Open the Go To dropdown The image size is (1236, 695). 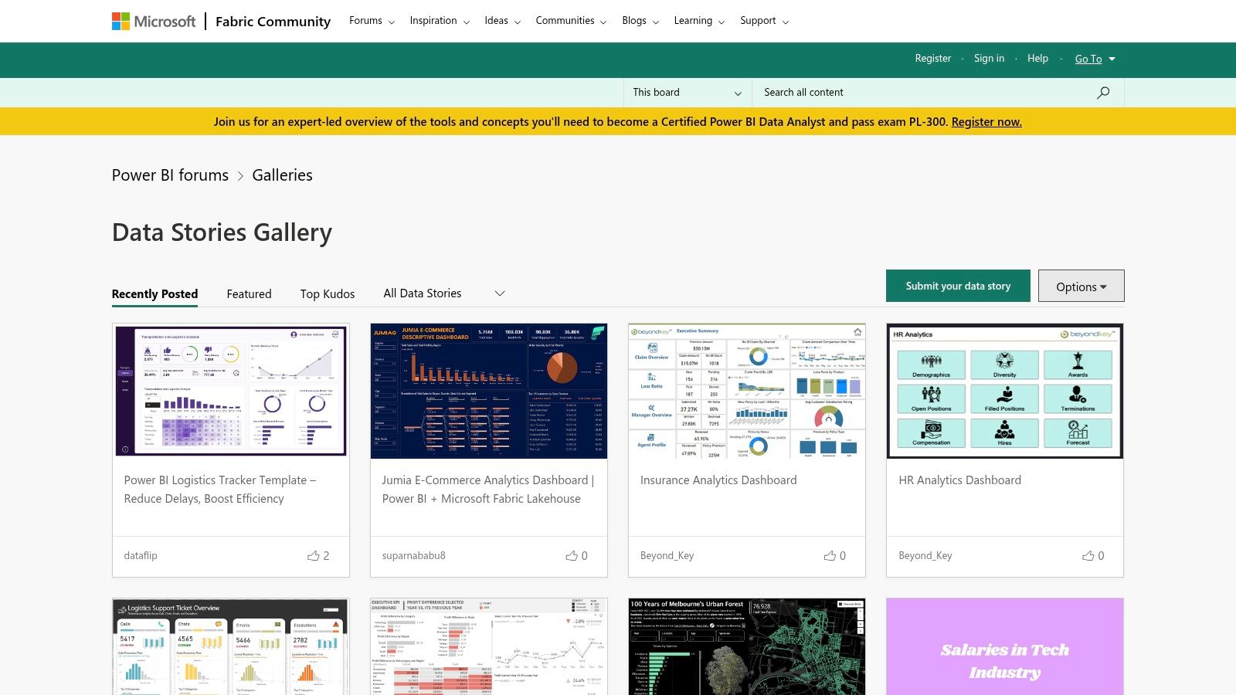1095,59
